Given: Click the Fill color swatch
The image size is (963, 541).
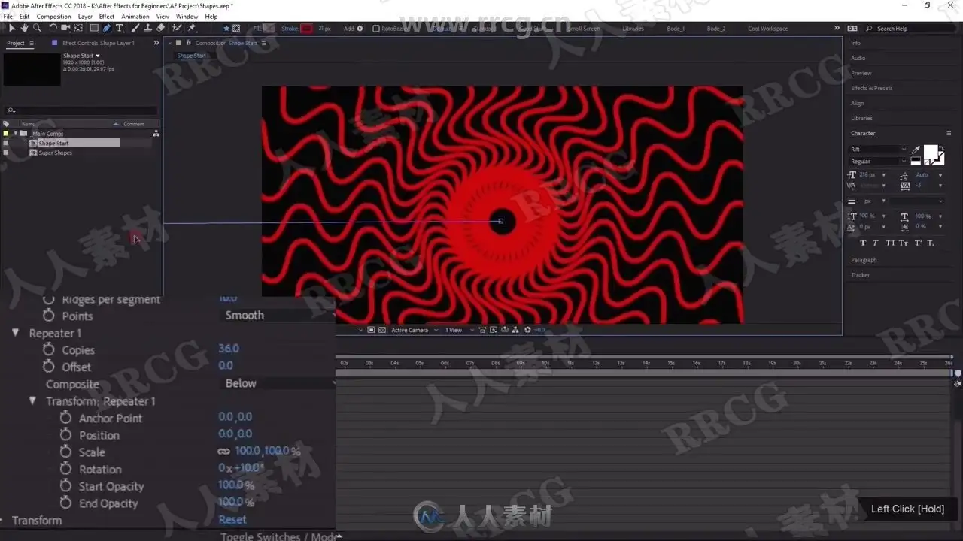Looking at the screenshot, I should [269, 29].
